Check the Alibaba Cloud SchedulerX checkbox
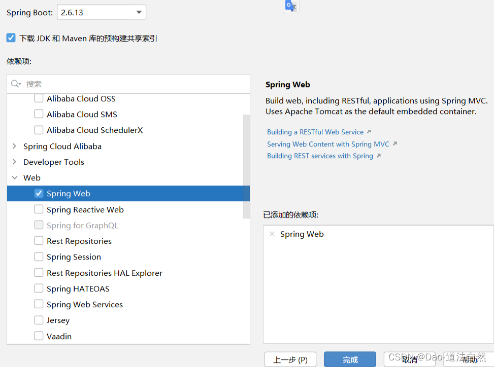The image size is (494, 367). click(x=39, y=130)
